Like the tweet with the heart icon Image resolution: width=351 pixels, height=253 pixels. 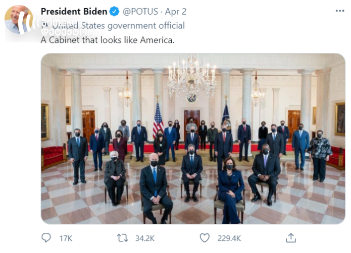(205, 238)
